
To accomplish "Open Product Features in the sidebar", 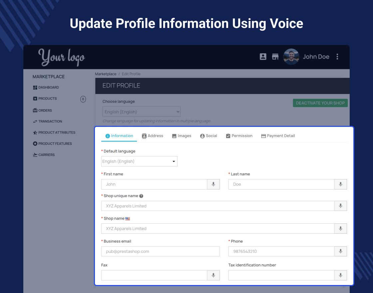I will pos(55,144).
